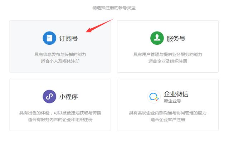Click the green 服务号 person icon
229x146 pixels.
pos(157,38)
